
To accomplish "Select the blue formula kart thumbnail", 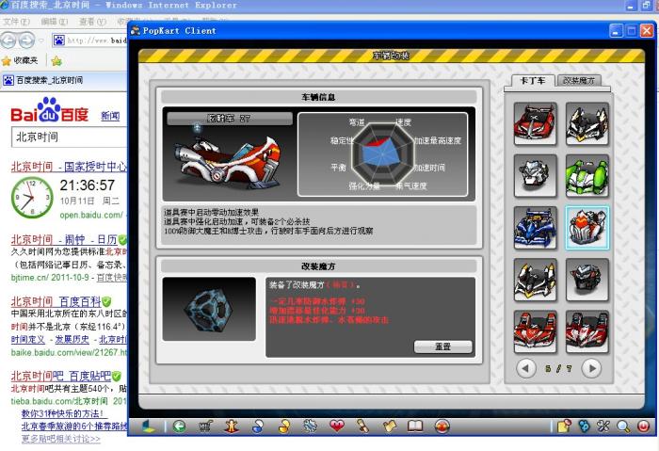I will (535, 228).
